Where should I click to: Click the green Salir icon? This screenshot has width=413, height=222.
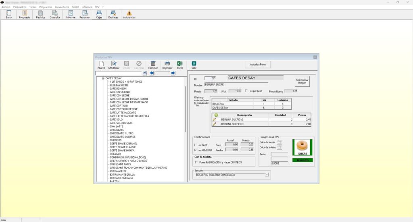coord(194,64)
